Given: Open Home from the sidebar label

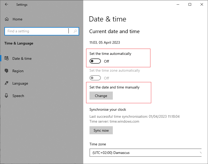Looking at the screenshot, I should click(x=17, y=19).
